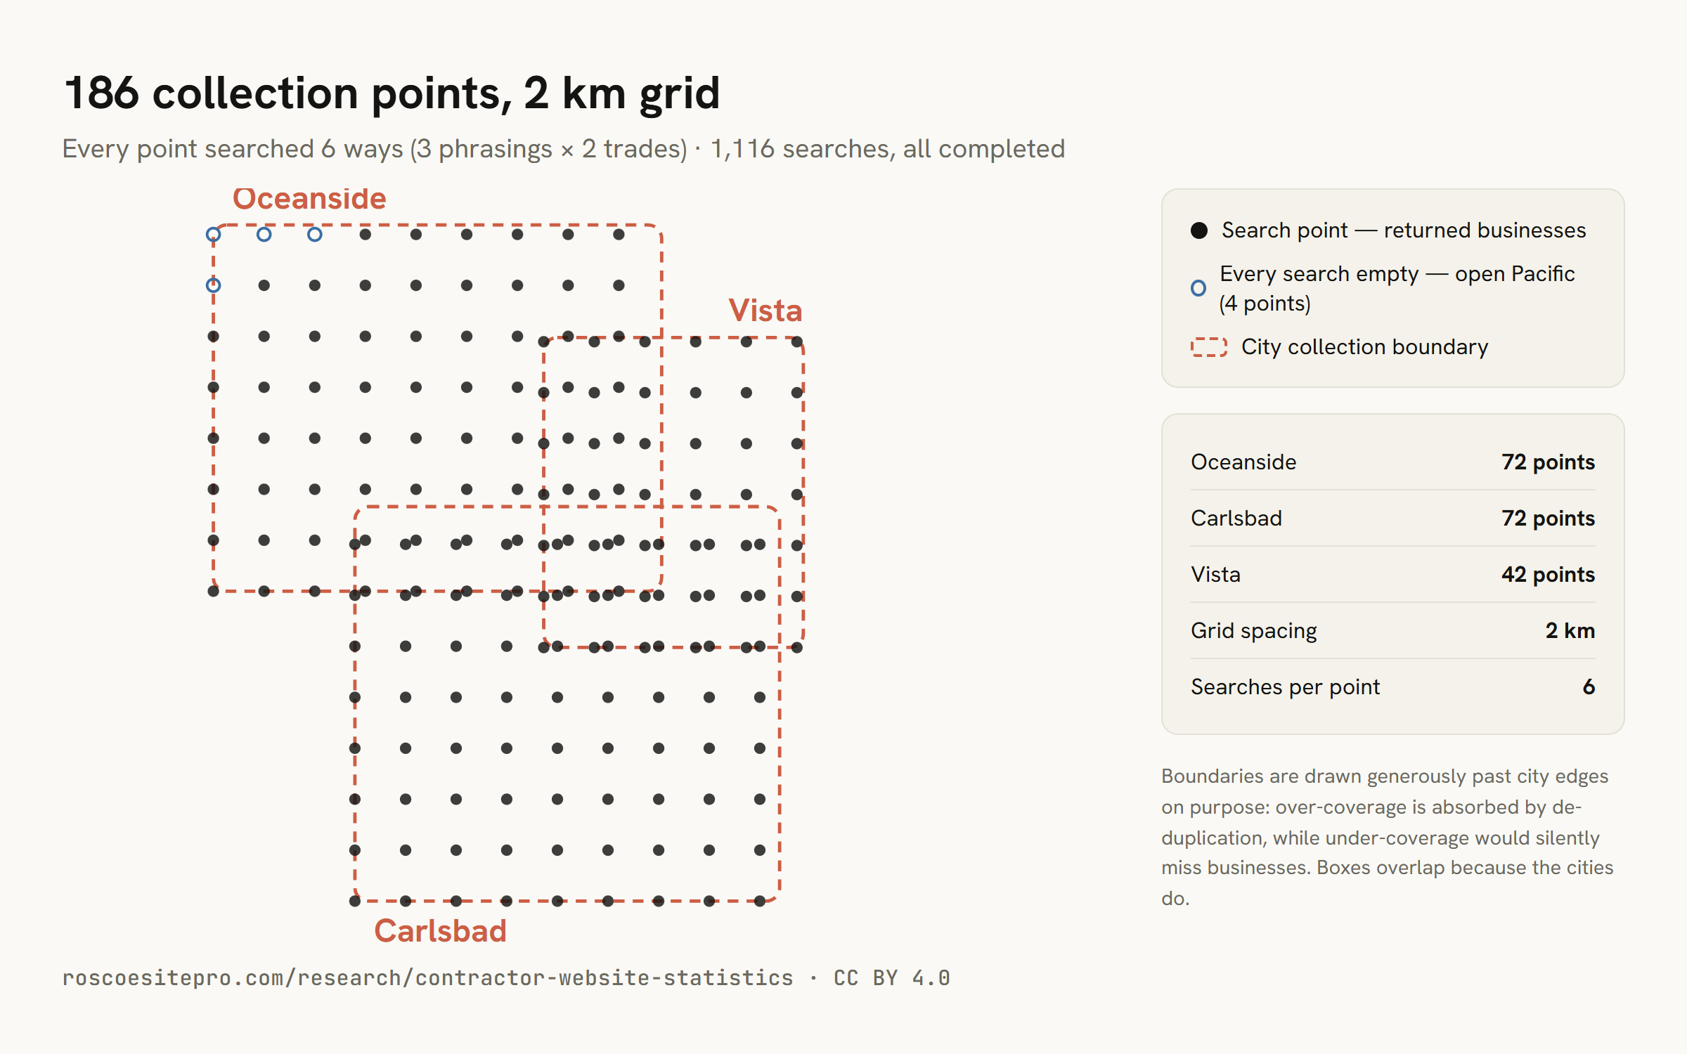
Task: Click the roscoesitepro.com research URL footer
Action: 427,978
